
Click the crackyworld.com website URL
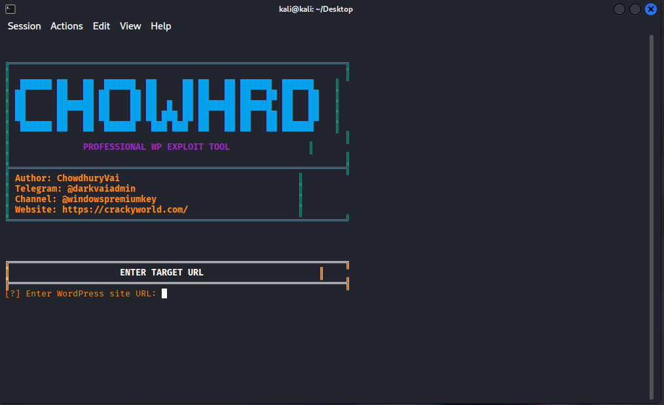pyautogui.click(x=125, y=209)
